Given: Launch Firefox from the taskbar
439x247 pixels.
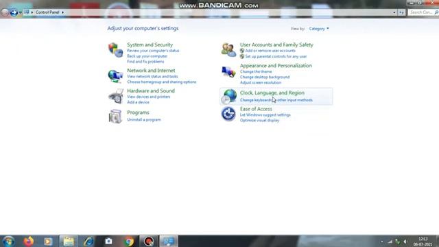Looking at the screenshot, I should [28, 241].
